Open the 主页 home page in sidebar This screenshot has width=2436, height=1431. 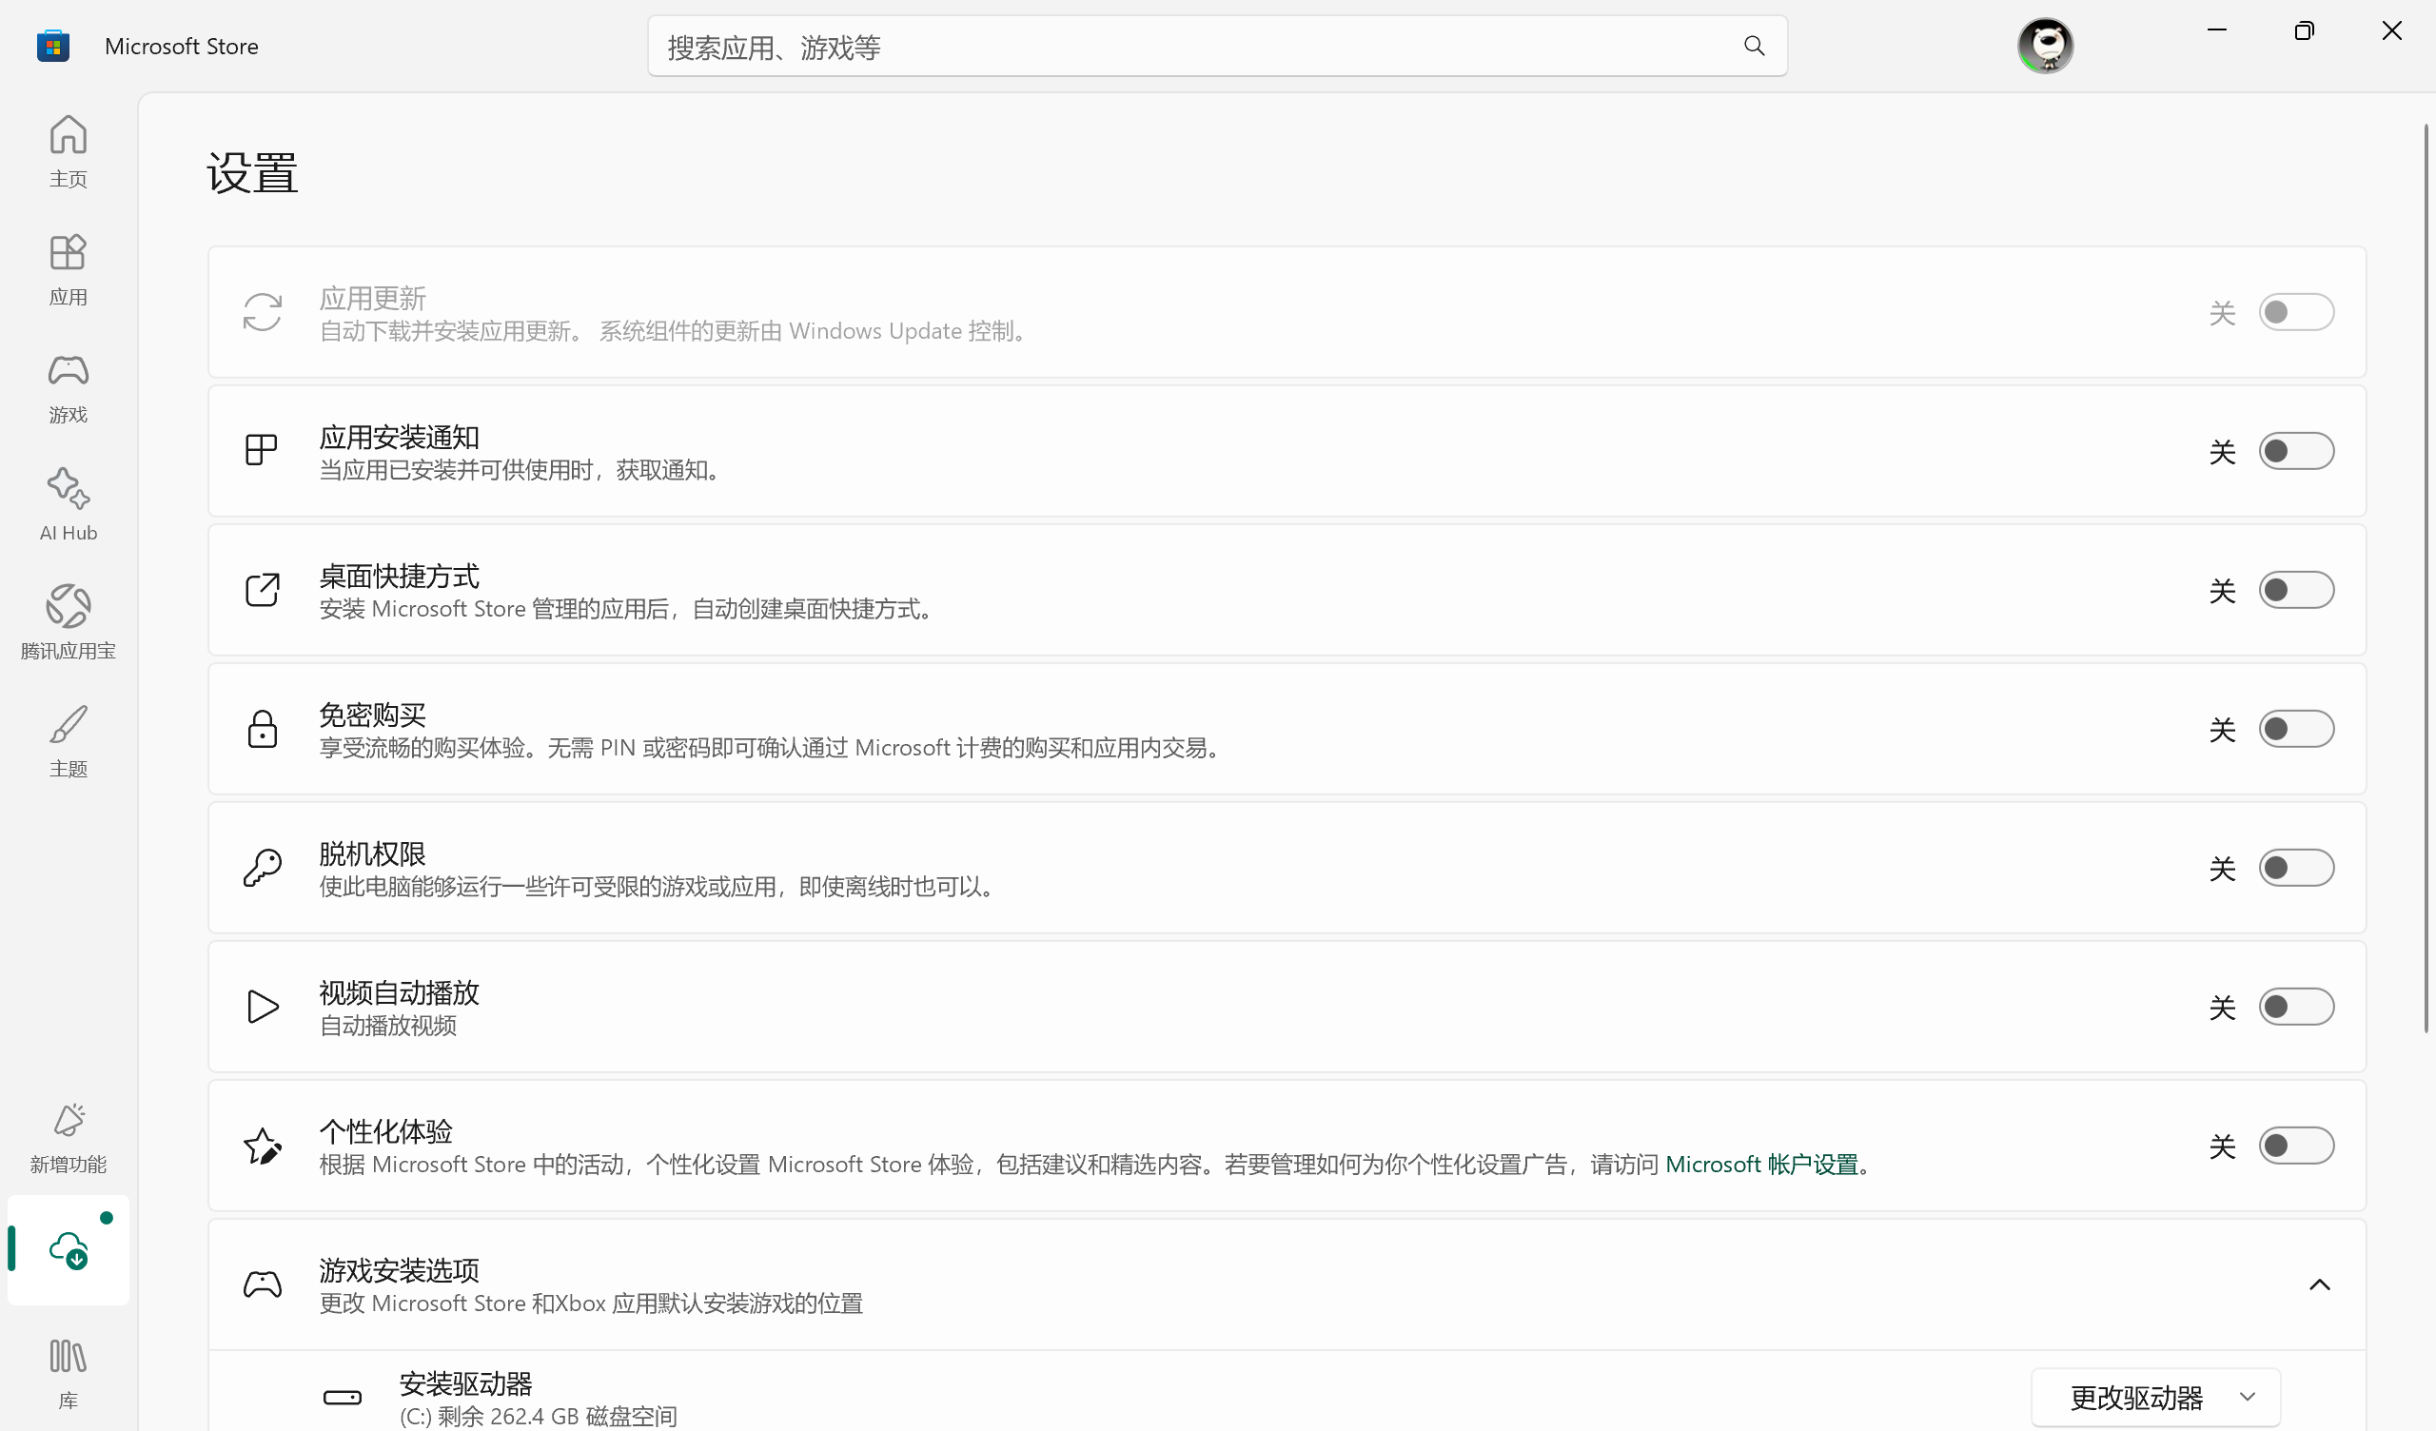coord(68,151)
